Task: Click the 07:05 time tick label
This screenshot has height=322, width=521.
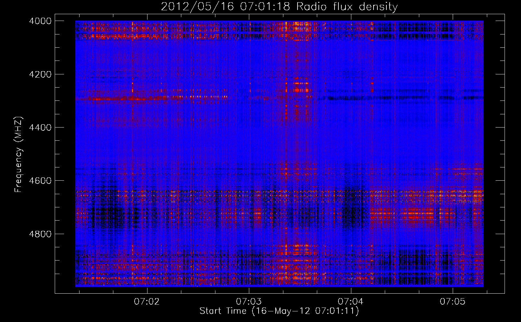Action: 453,301
